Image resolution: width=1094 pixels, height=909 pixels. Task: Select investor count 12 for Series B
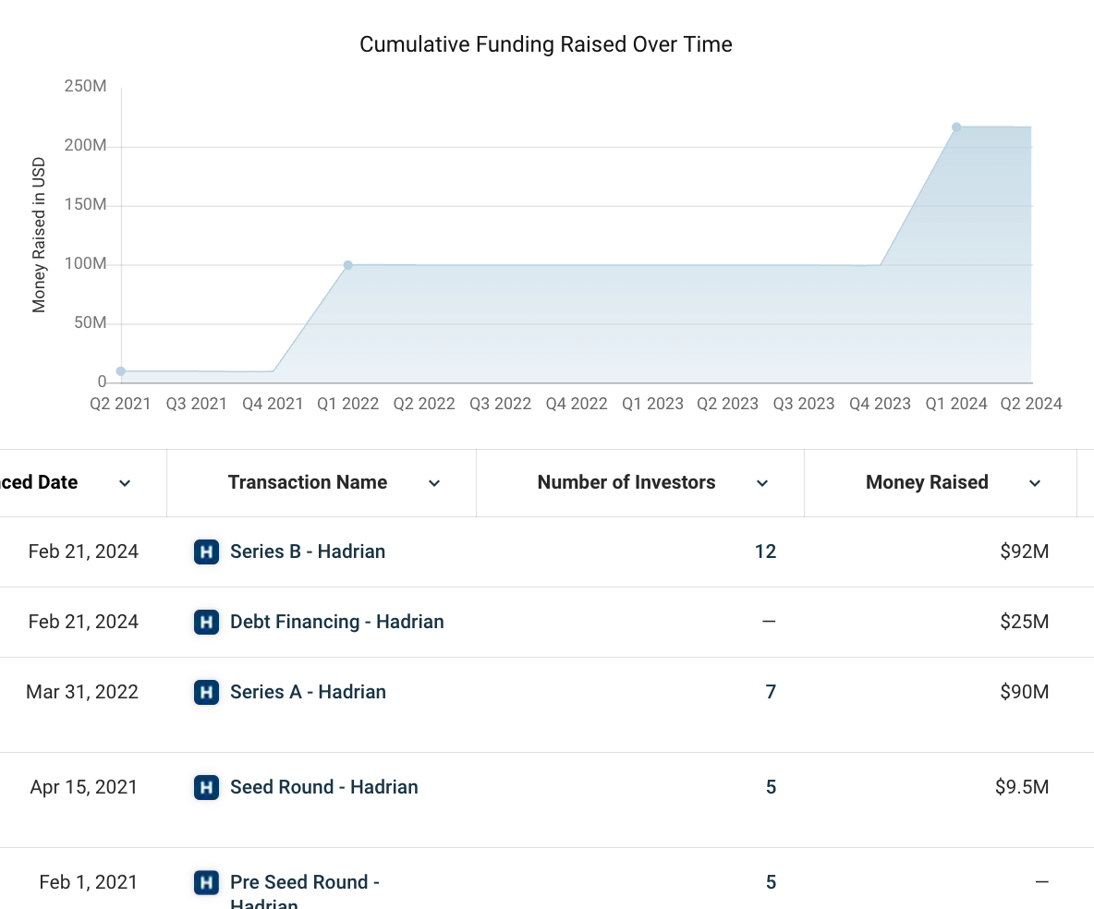point(765,551)
